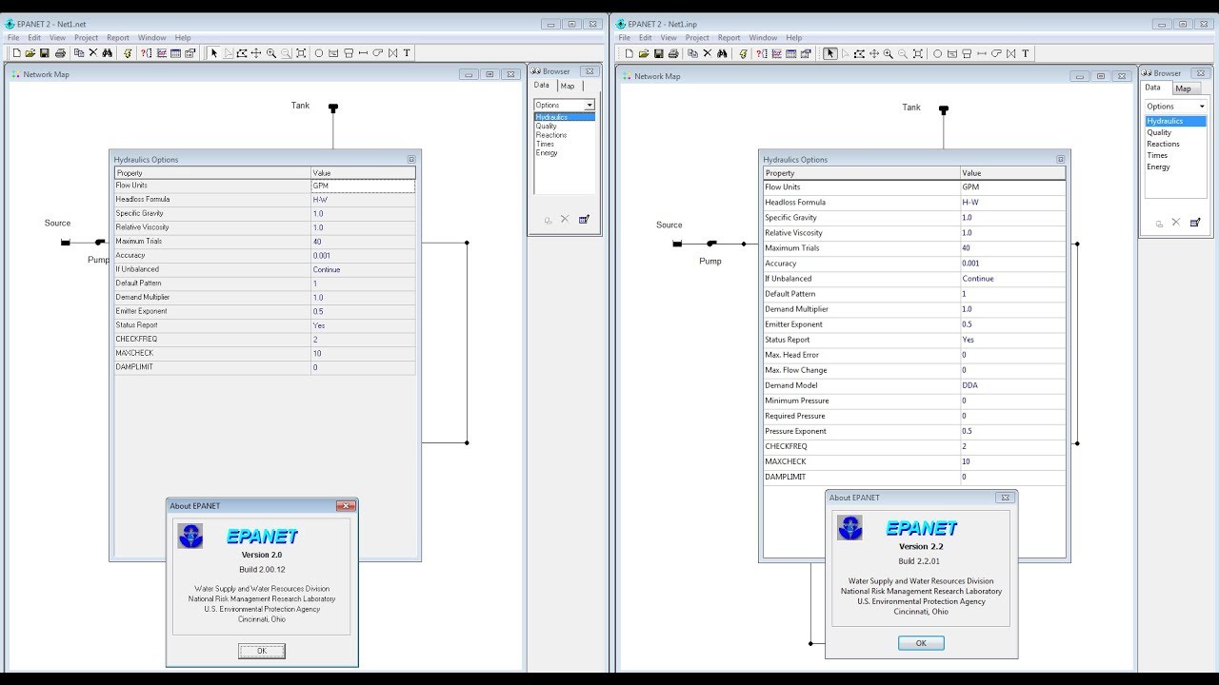The height and width of the screenshot is (685, 1219).
Task: Click If Unbalanced Continue value in Net1.net
Action: 363,269
